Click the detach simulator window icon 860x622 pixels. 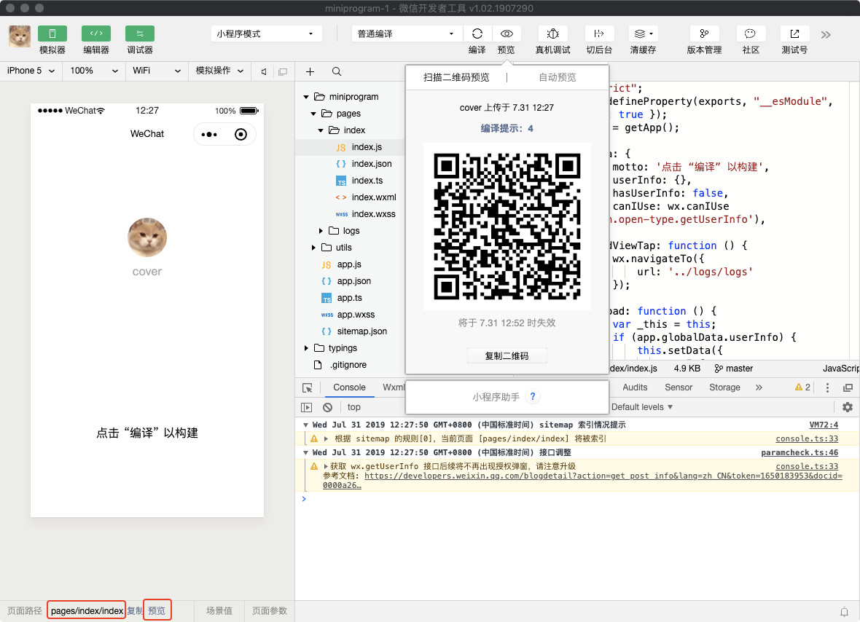pos(283,72)
